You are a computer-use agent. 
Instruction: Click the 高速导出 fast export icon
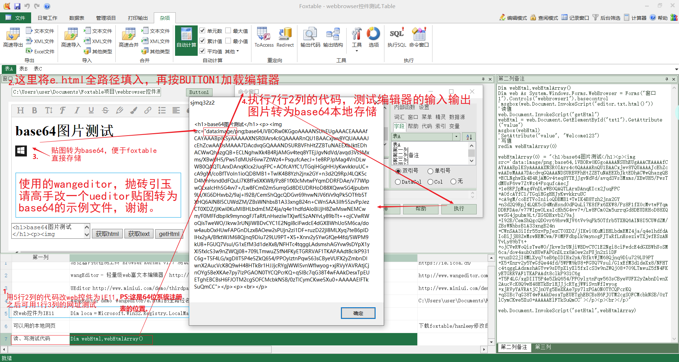[13, 37]
